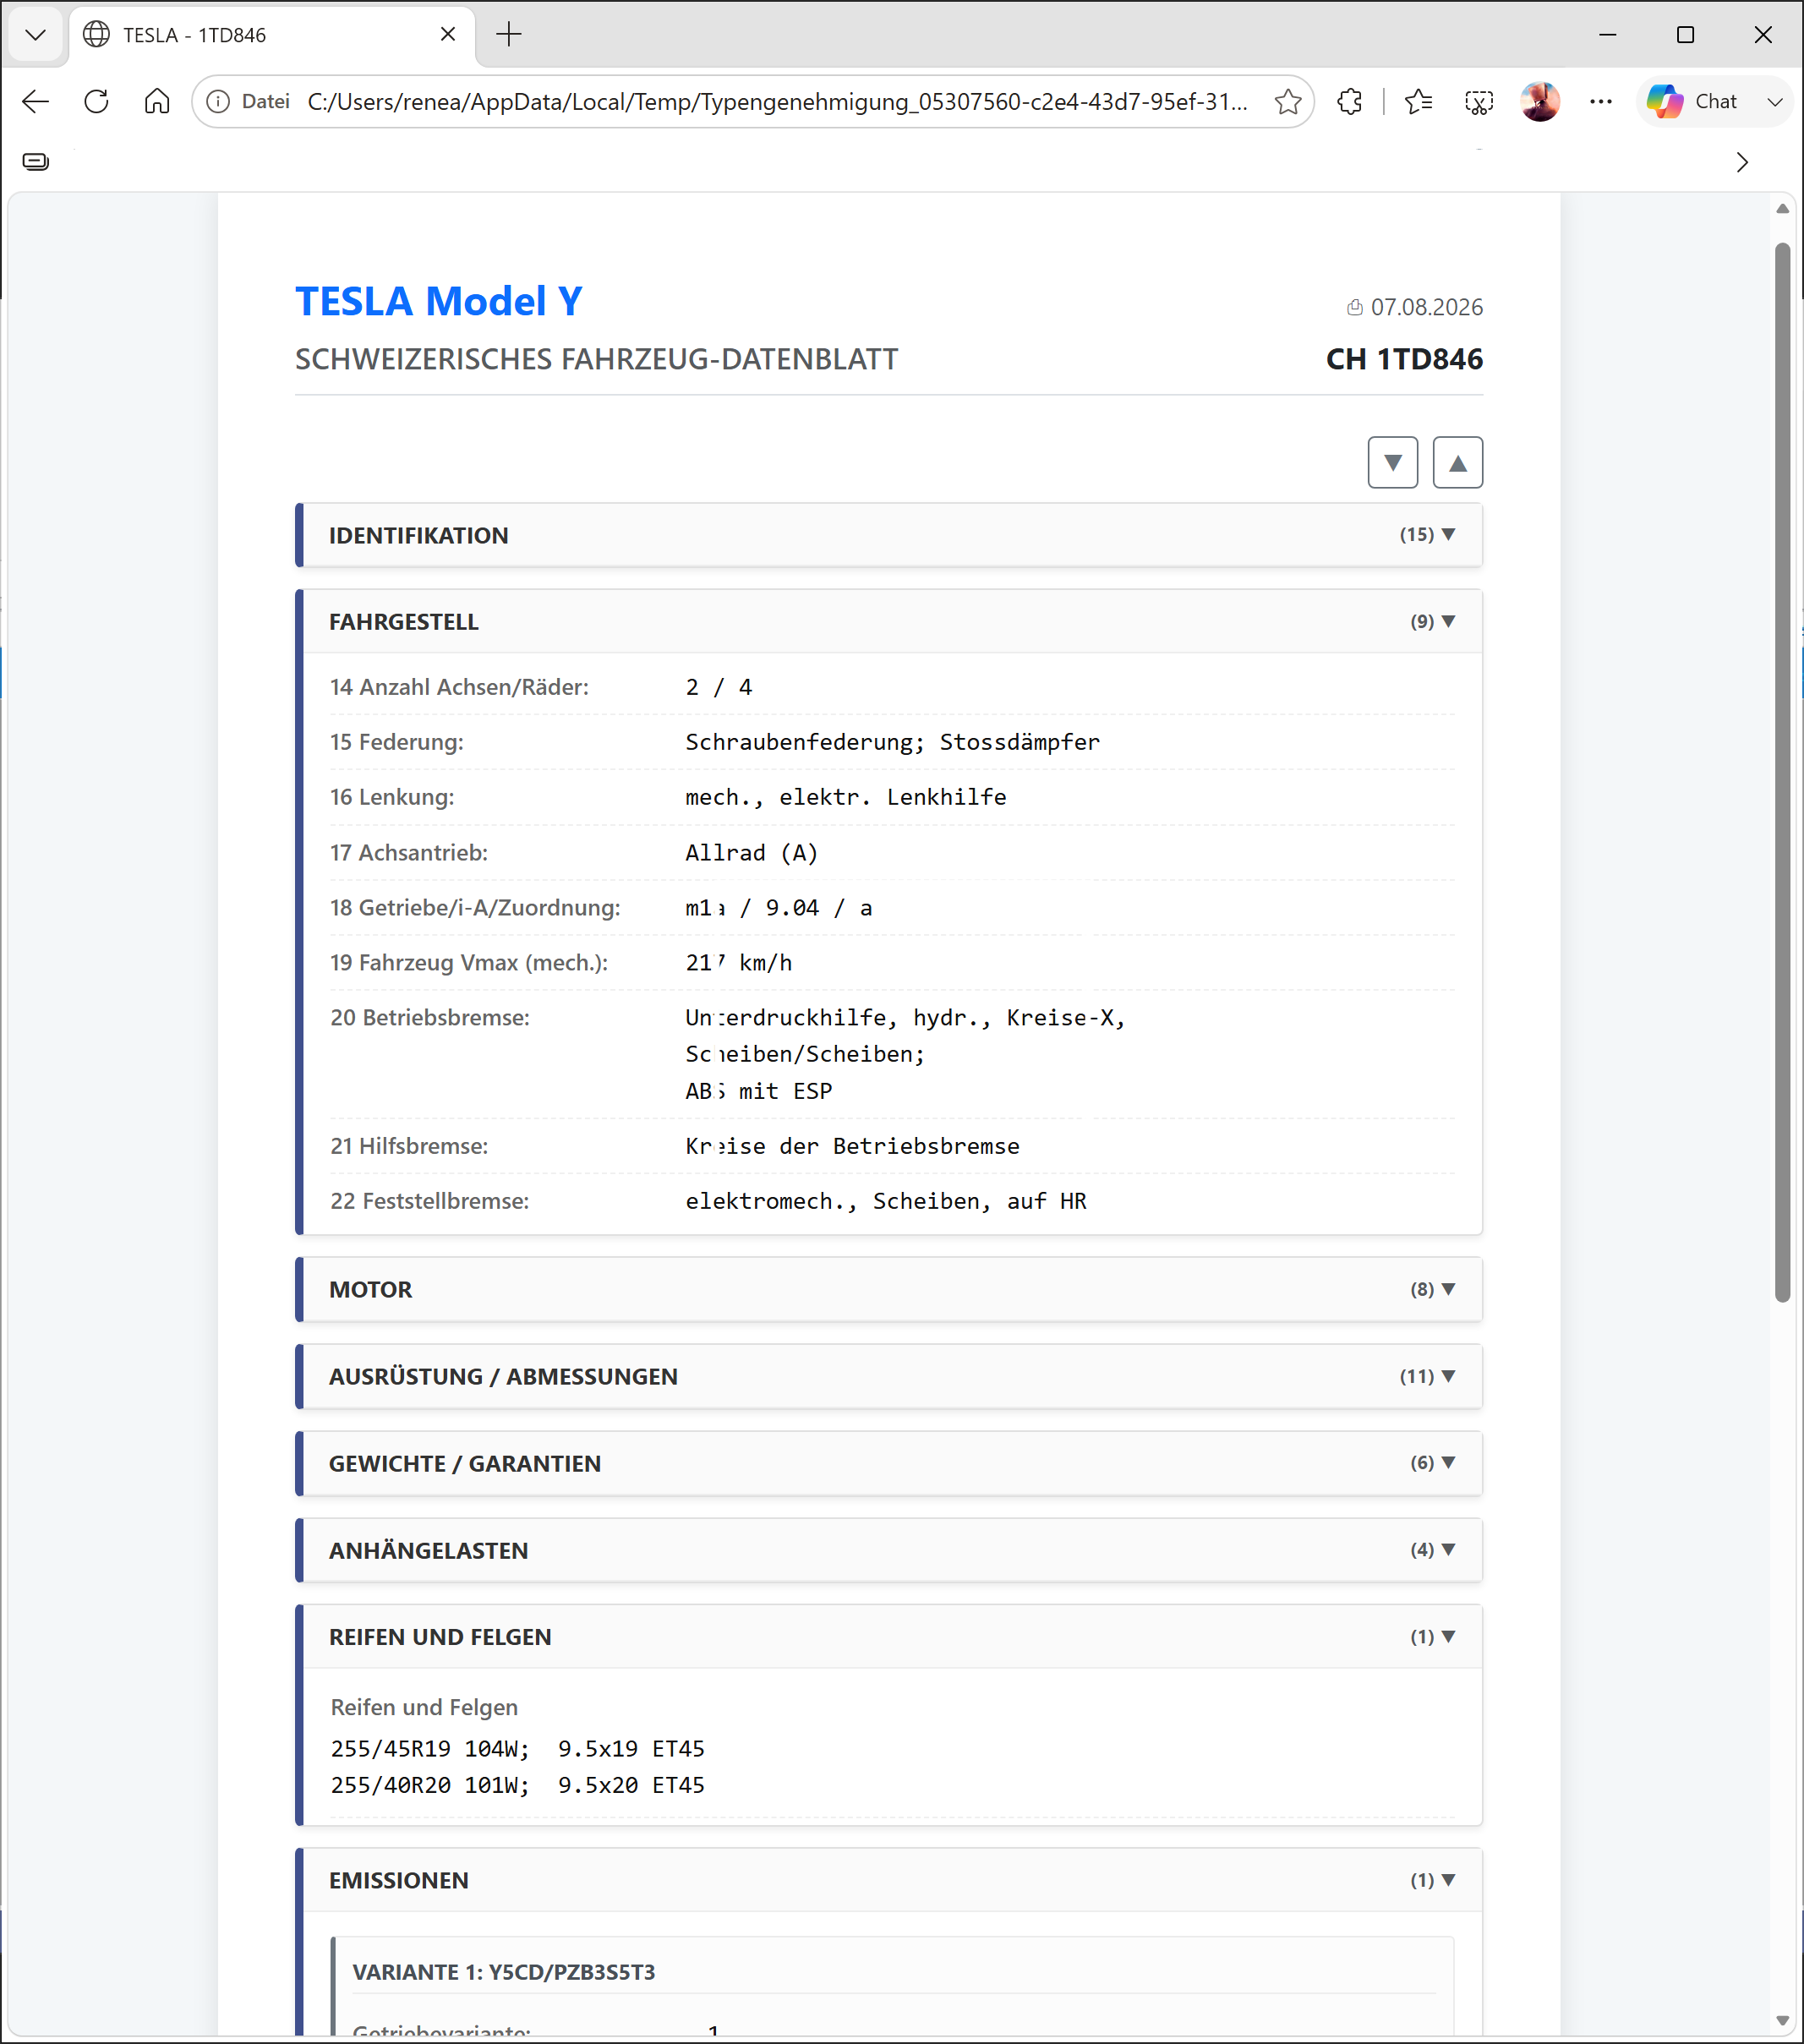Click the favorites bar item icon

36,162
